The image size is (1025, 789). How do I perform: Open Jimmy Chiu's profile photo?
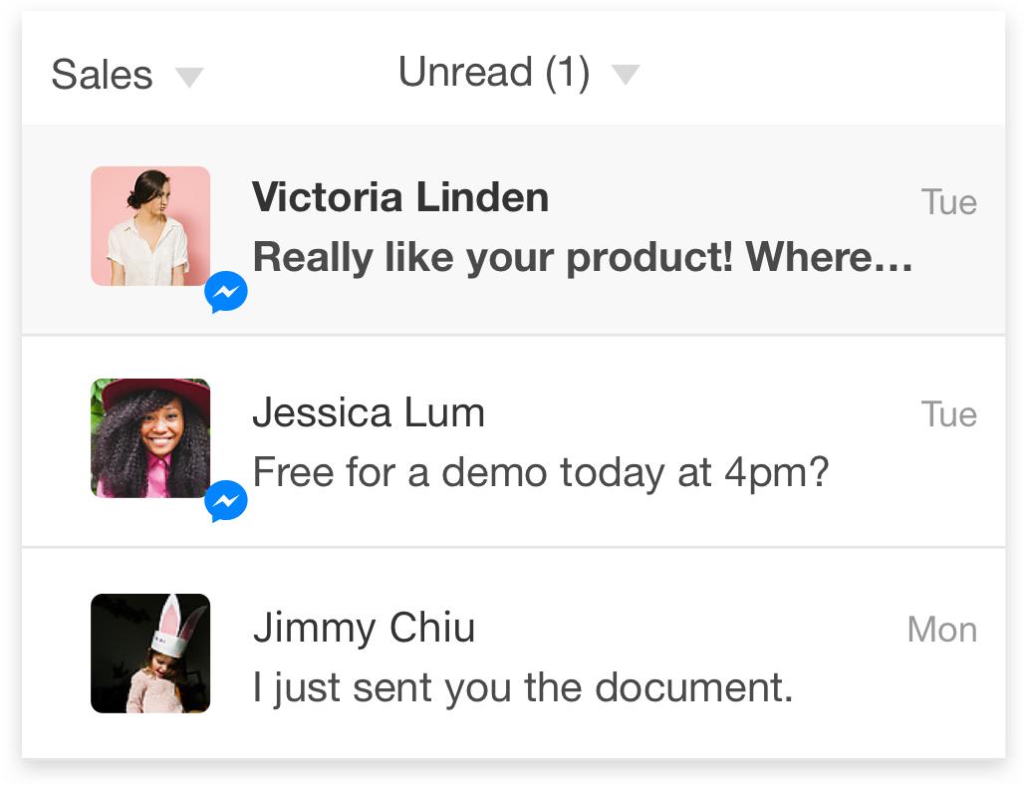(x=150, y=654)
